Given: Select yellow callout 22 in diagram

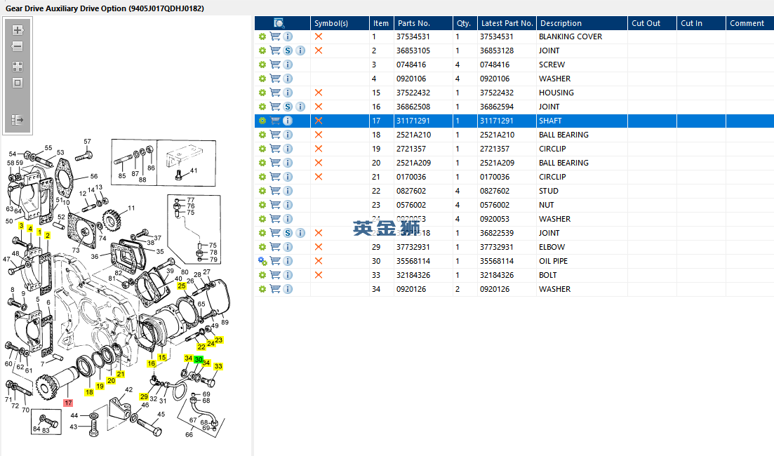Looking at the screenshot, I should [x=201, y=347].
